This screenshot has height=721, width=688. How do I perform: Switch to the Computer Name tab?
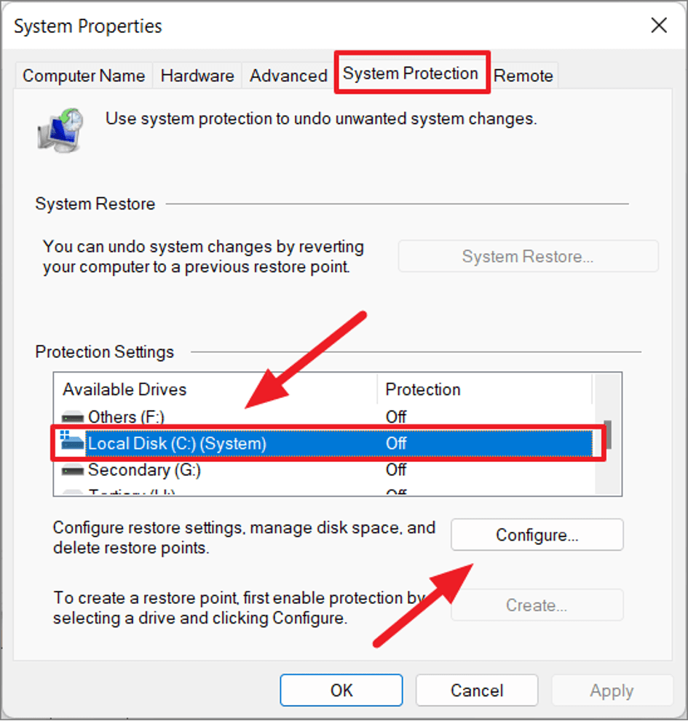84,76
